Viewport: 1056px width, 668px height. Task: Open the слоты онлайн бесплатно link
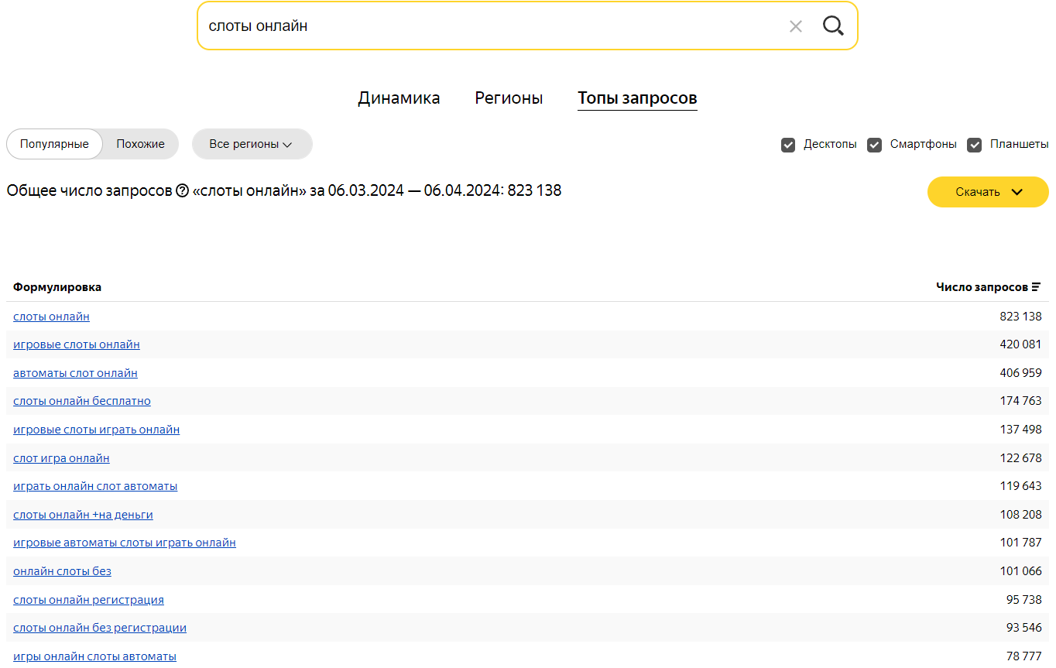[82, 401]
